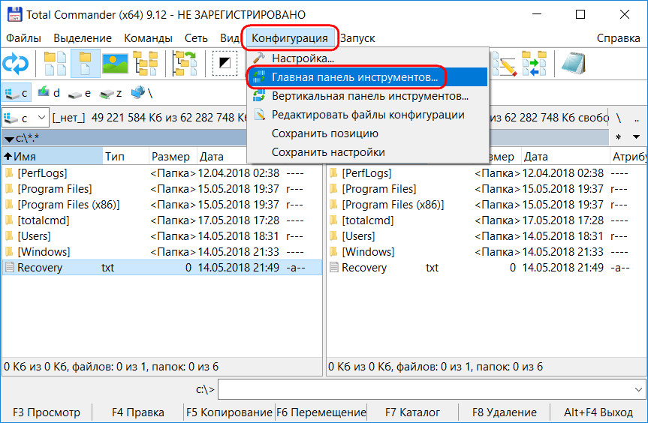Screen dimensions: 648x423
Task: Click the thumbnail view picture icon
Action: (x=115, y=64)
